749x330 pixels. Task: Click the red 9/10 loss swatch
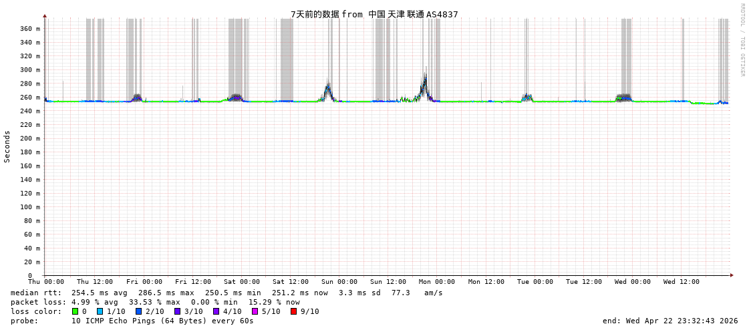point(293,311)
